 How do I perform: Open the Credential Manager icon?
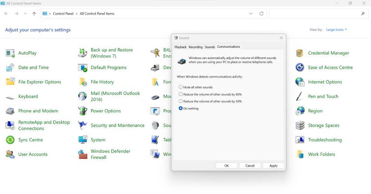[300, 53]
